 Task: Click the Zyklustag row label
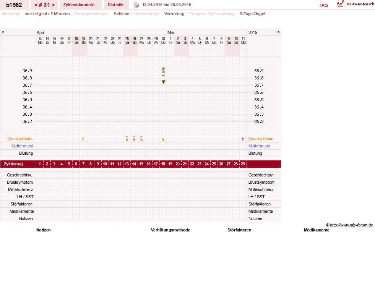coord(13,164)
